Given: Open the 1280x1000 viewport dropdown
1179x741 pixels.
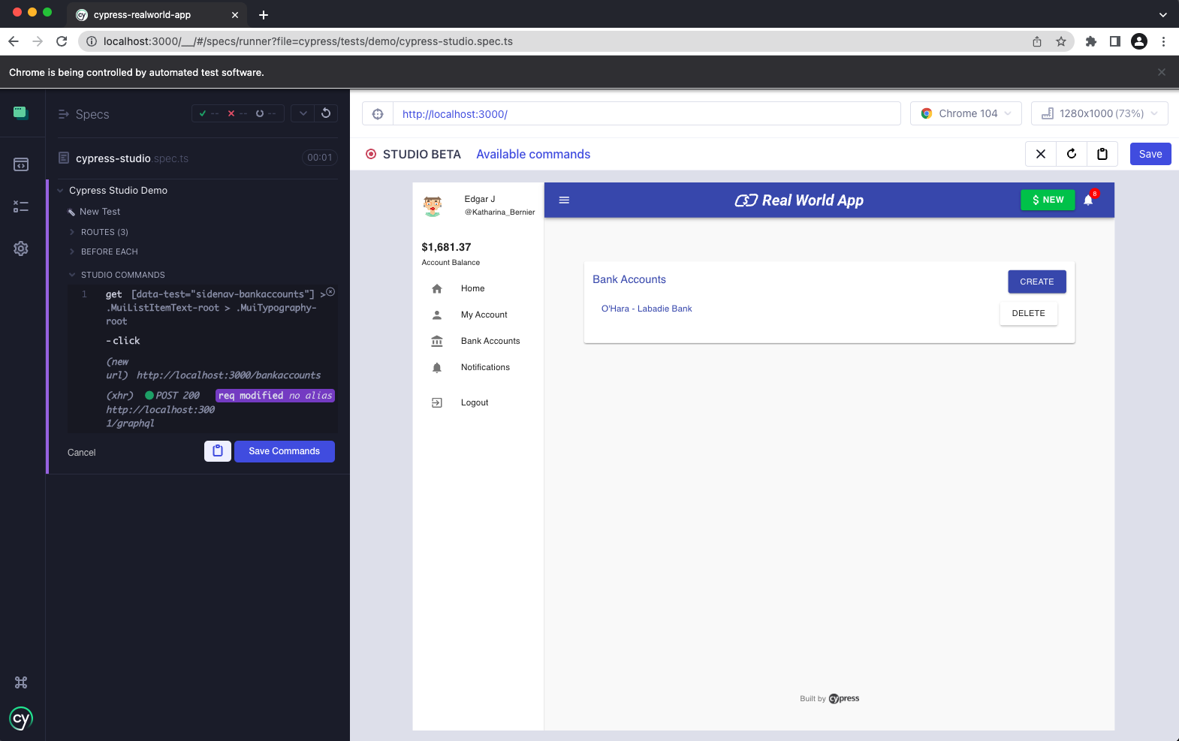Looking at the screenshot, I should [1099, 114].
